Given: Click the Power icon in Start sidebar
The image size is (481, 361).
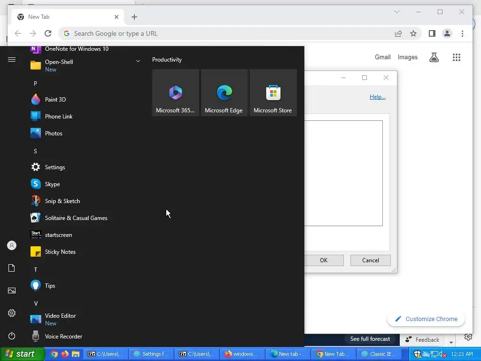Looking at the screenshot, I should [x=12, y=336].
